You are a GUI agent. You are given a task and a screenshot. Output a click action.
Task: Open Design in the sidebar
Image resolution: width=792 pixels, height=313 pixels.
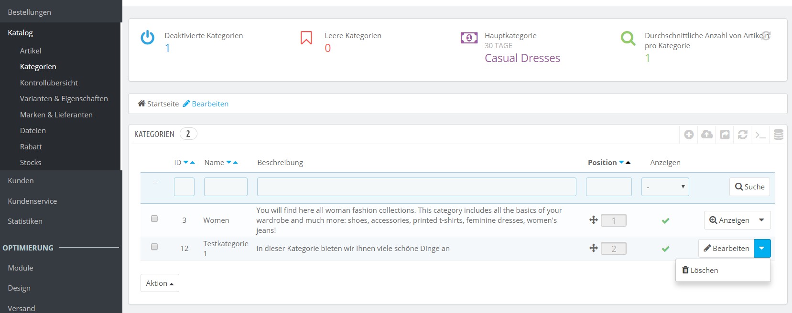coord(19,288)
